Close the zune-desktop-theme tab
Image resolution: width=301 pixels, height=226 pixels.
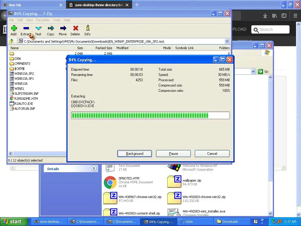[127, 5]
